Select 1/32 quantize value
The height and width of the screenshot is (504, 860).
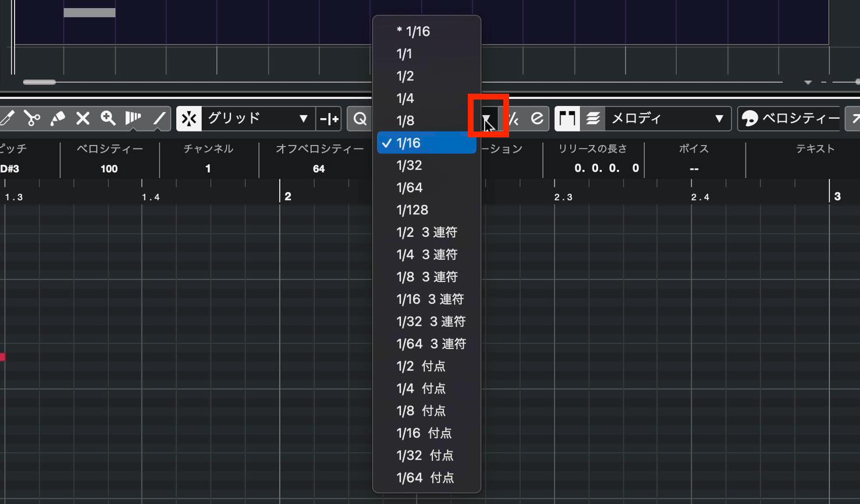[x=427, y=165]
